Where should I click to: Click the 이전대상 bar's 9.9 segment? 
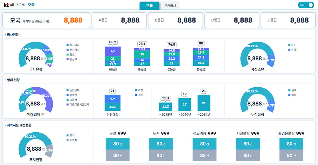(113, 99)
